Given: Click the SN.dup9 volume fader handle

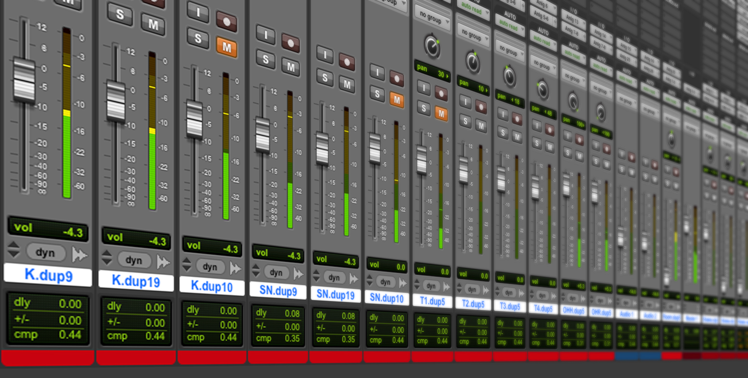Looking at the screenshot, I should [263, 135].
